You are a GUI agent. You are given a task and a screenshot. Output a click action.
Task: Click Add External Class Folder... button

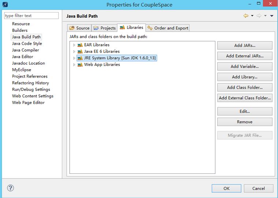[245, 98]
